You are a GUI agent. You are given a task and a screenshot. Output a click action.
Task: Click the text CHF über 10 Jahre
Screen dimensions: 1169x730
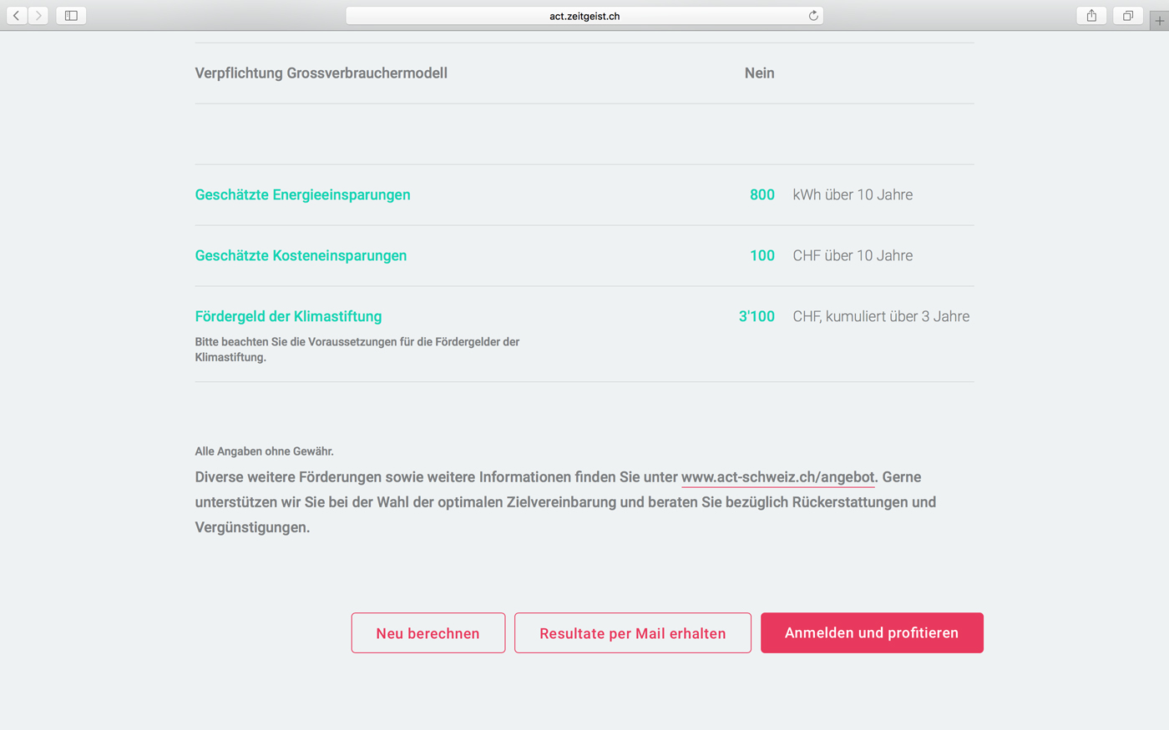pos(853,255)
